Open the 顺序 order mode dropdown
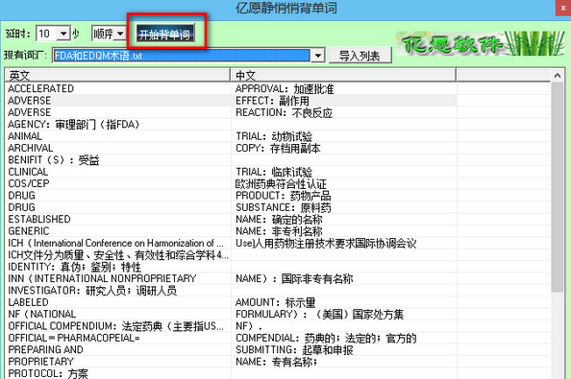 click(x=119, y=34)
